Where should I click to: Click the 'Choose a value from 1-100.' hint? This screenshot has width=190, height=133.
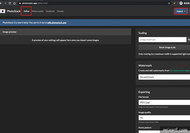[x=148, y=122]
